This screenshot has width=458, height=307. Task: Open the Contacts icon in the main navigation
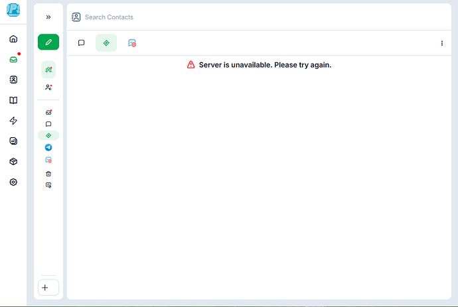pos(13,80)
